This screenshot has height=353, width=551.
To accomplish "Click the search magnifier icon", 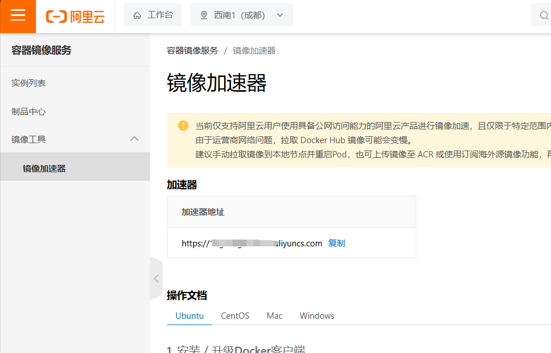I will [544, 15].
